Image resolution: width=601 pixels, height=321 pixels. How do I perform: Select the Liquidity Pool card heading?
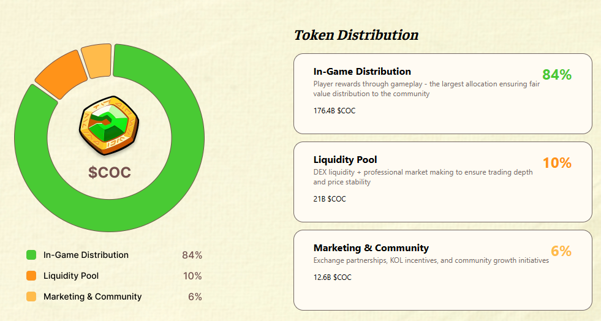coord(345,160)
